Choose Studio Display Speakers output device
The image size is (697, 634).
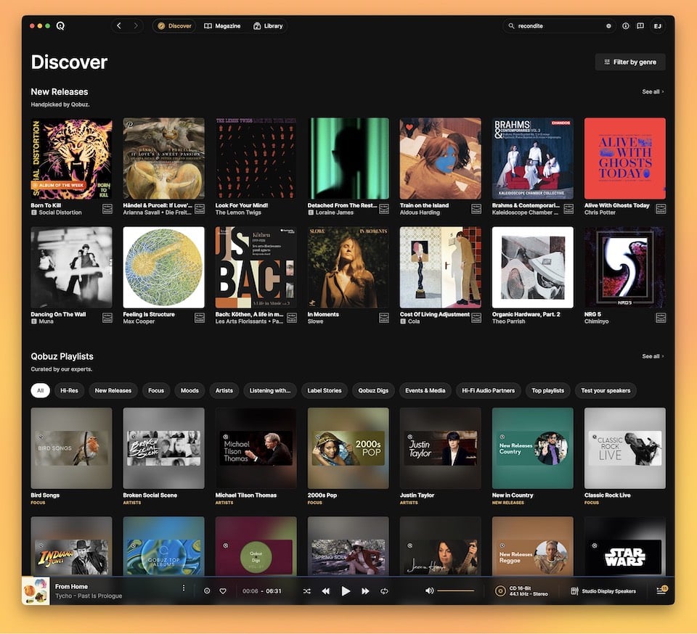coord(603,591)
